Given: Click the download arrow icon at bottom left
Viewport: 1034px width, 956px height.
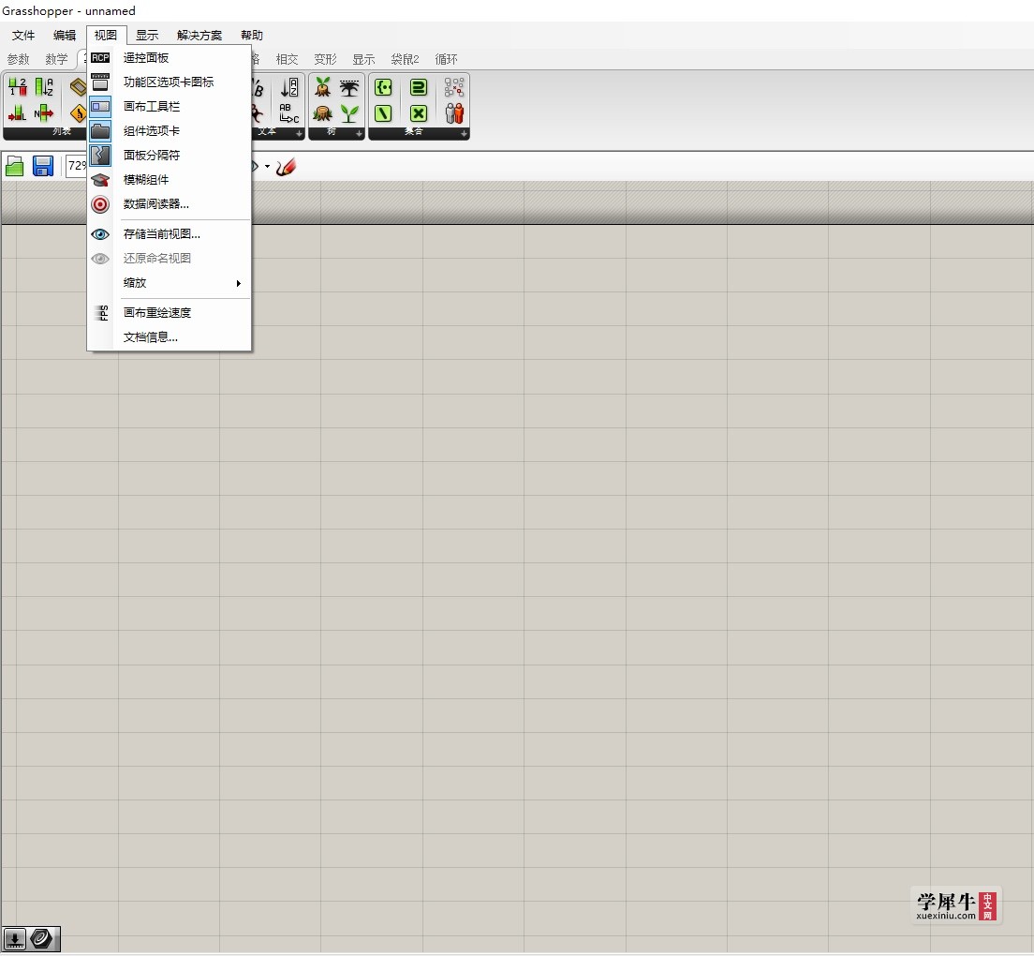Looking at the screenshot, I should pyautogui.click(x=14, y=938).
